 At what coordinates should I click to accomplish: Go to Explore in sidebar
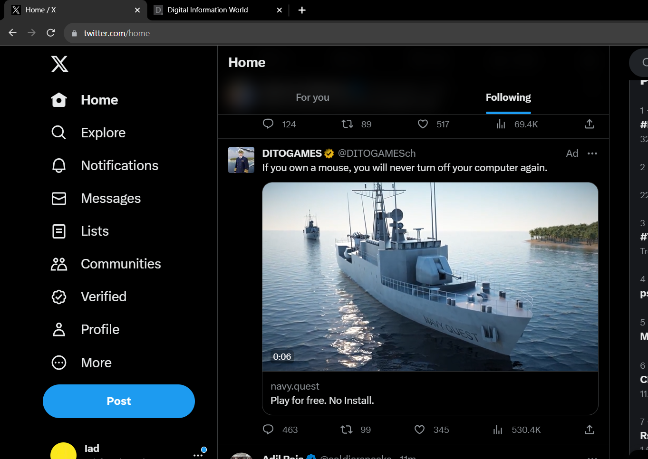tap(88, 133)
